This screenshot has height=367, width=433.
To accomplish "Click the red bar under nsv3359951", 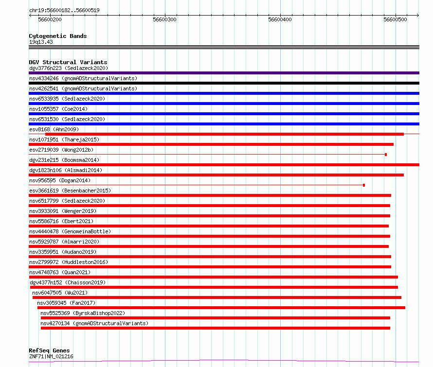I will pos(210,257).
